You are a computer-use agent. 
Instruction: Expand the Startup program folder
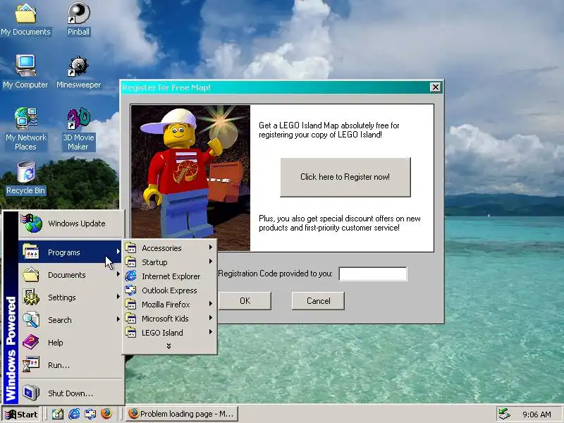[x=169, y=262]
